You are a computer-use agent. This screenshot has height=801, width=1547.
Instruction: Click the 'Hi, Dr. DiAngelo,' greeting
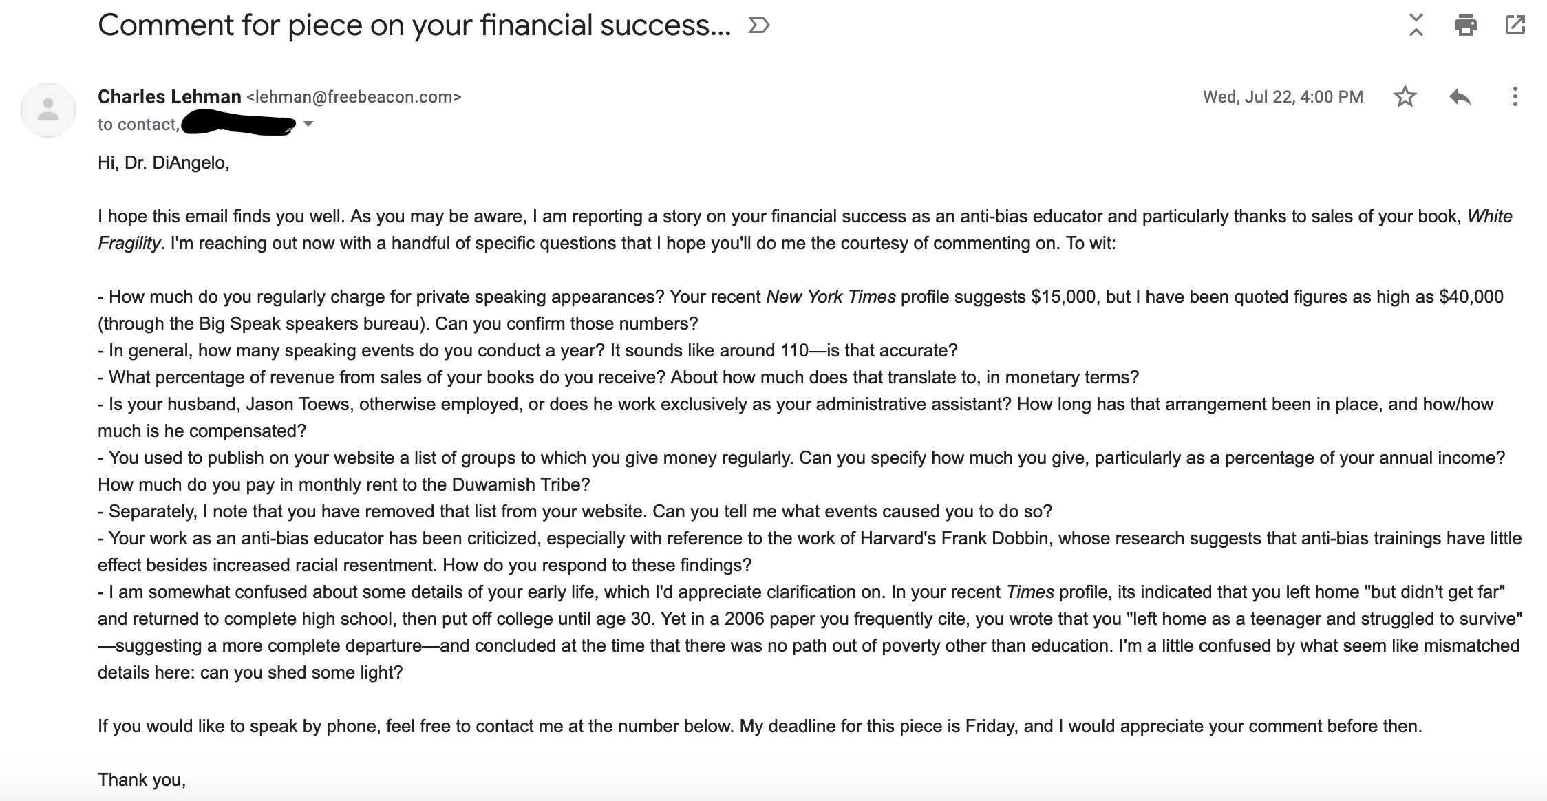coord(164,162)
